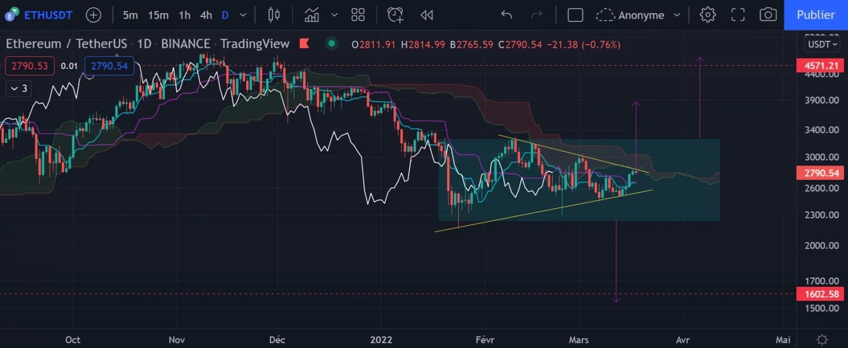The height and width of the screenshot is (348, 848).
Task: Open the candlestick chart type selector
Action: click(x=274, y=15)
